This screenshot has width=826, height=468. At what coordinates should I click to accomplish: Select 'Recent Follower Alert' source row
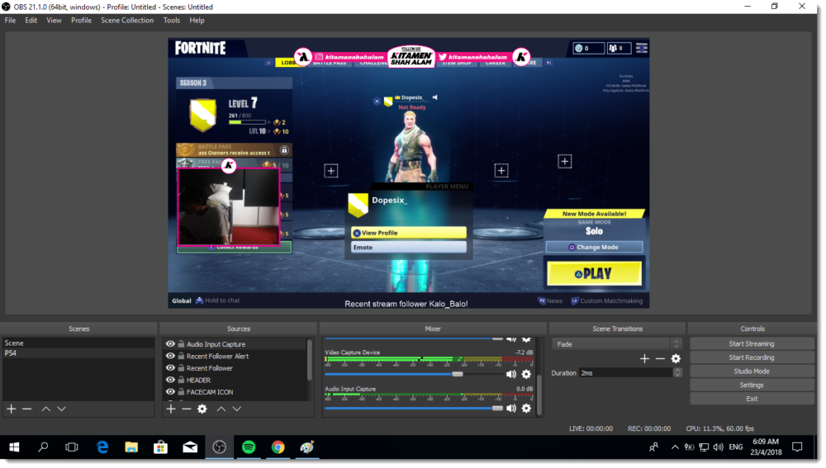pyautogui.click(x=235, y=357)
